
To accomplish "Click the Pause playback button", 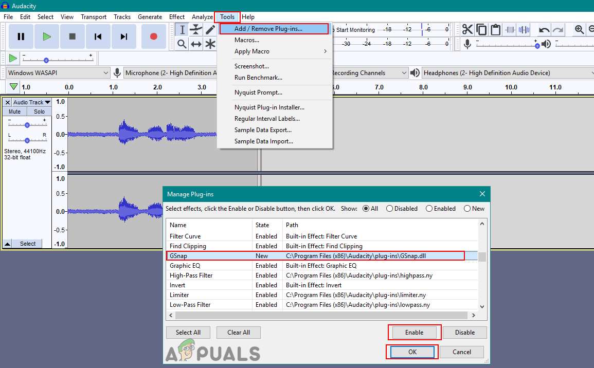I will pos(21,36).
